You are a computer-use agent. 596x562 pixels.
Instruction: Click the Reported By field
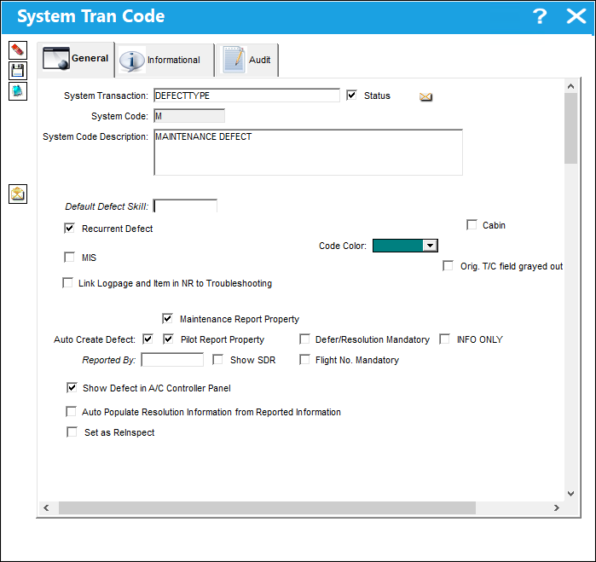[x=172, y=360]
